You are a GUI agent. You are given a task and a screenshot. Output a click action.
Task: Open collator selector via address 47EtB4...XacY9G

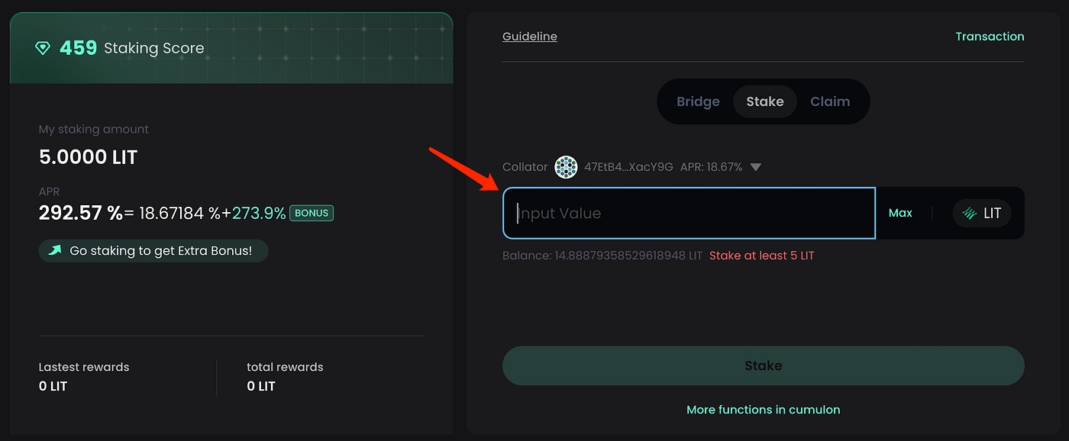tap(628, 167)
